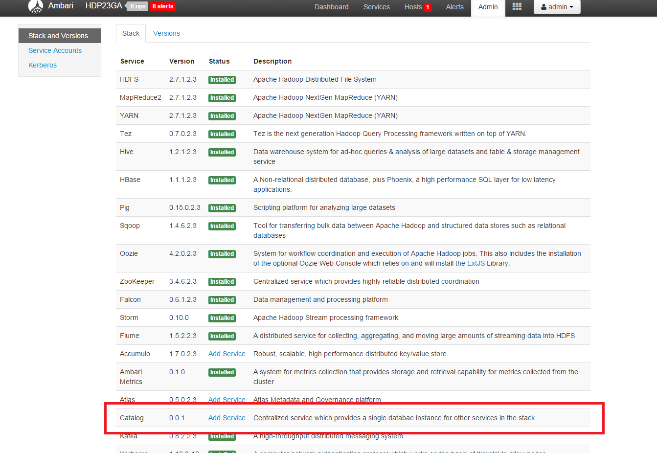Click the Catalog service name
The height and width of the screenshot is (453, 657).
click(x=132, y=418)
